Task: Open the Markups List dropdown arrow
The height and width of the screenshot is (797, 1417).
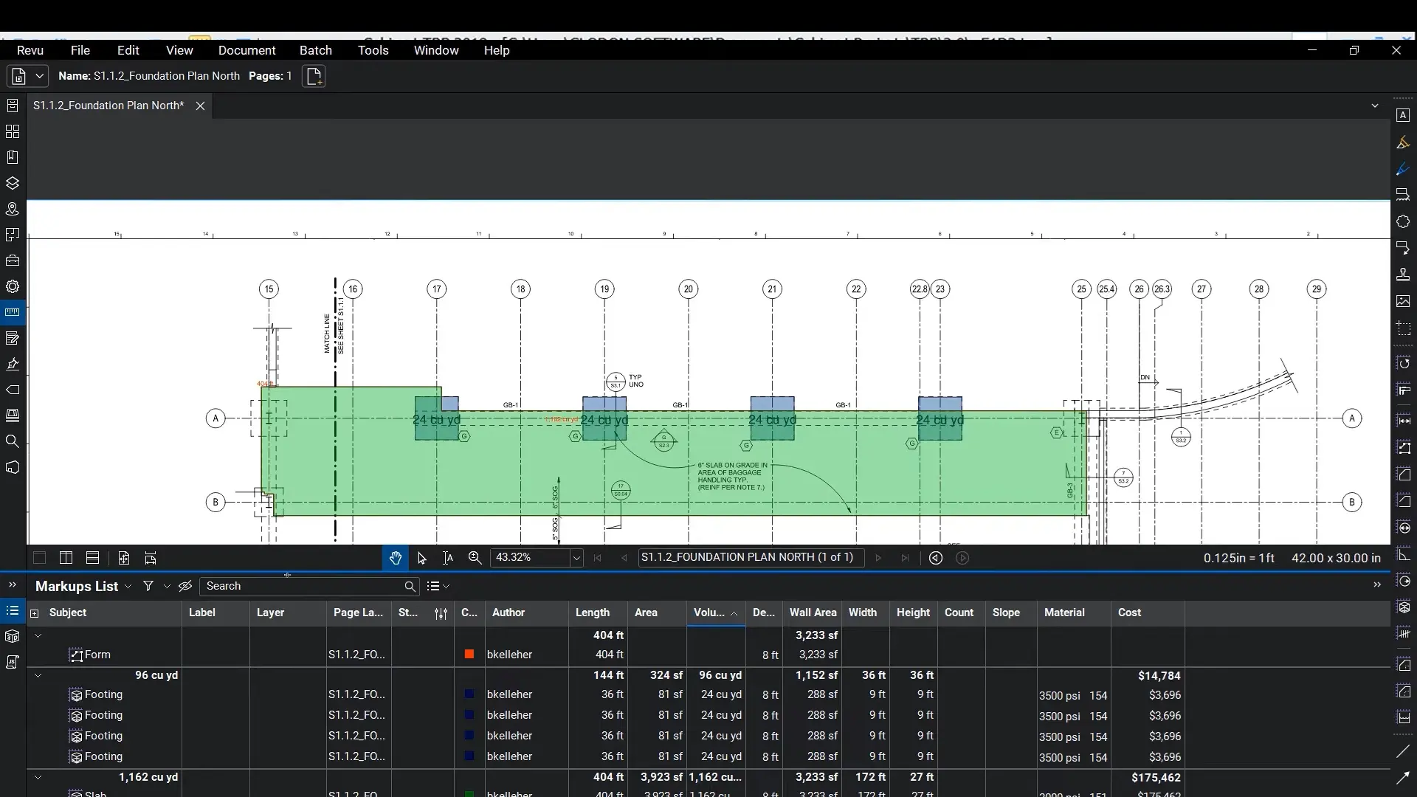Action: click(x=128, y=587)
